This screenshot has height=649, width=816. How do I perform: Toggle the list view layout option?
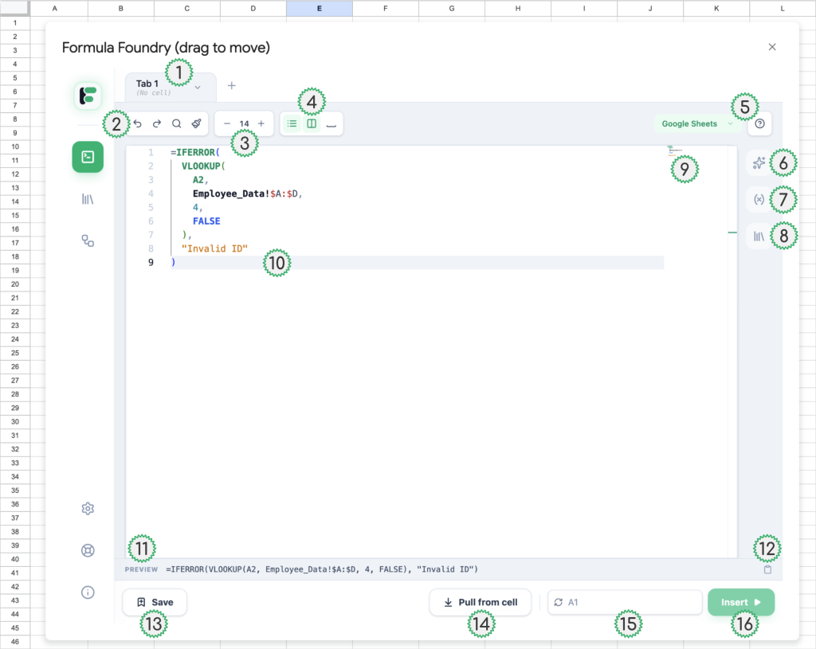point(292,123)
